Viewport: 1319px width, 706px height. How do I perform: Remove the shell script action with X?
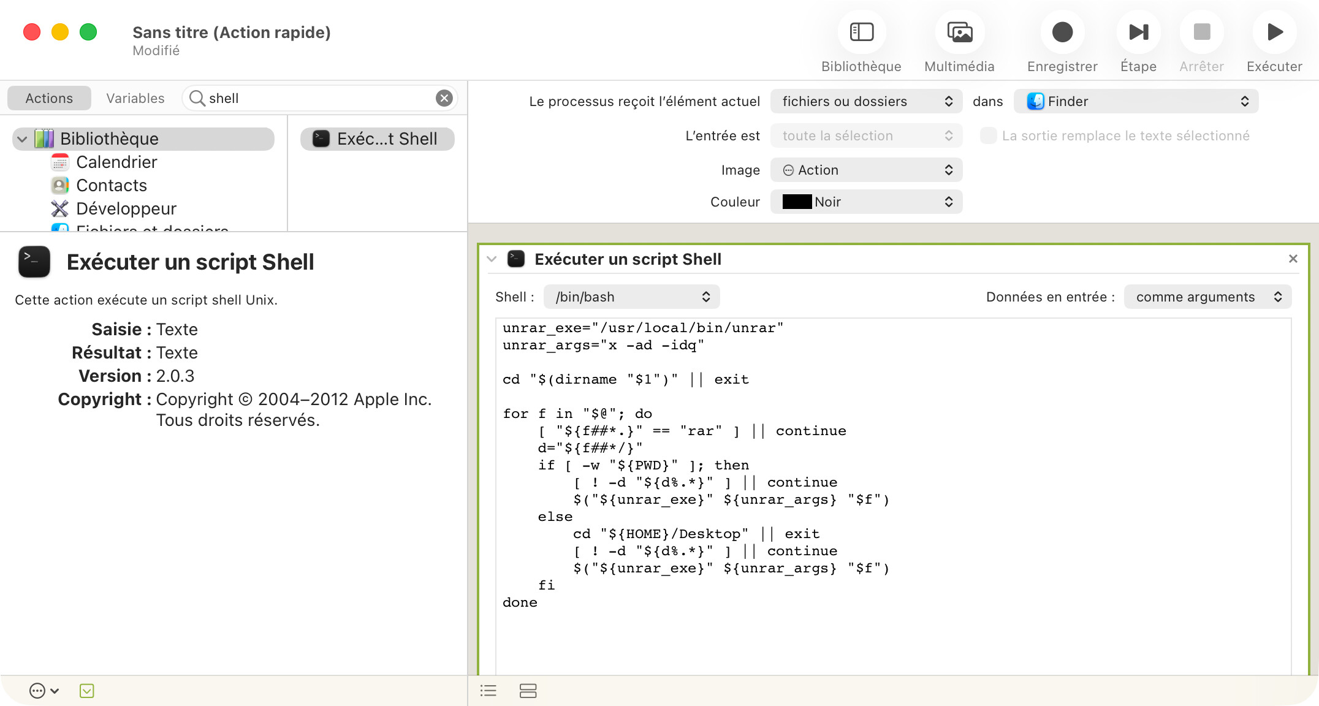(1293, 259)
